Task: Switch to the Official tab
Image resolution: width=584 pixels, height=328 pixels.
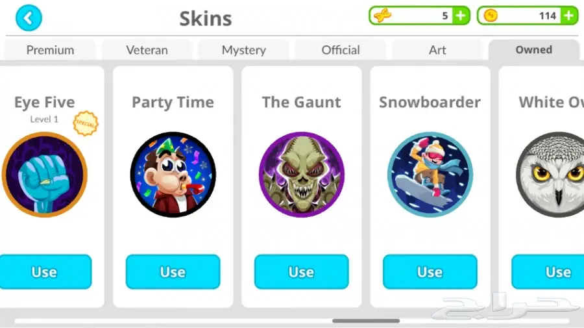Action: point(341,49)
